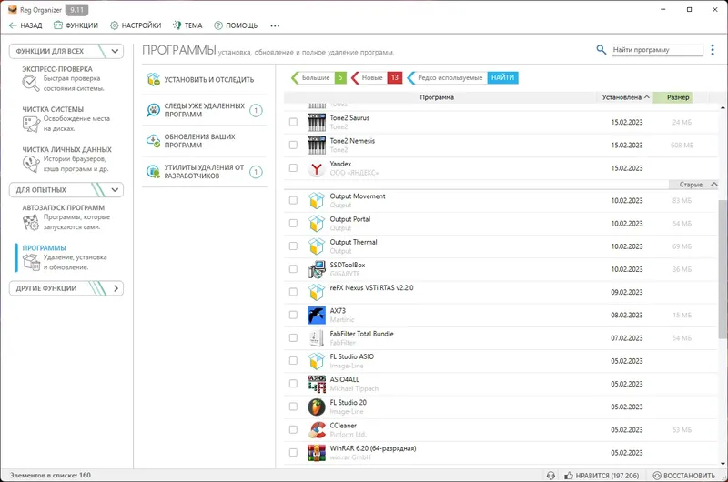Click the Tone2 Nemesis keyboard icon
This screenshot has width=728, height=482.
click(317, 146)
